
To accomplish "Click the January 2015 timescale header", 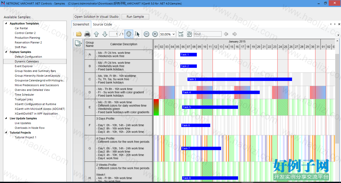I will pyautogui.click(x=237, y=41).
